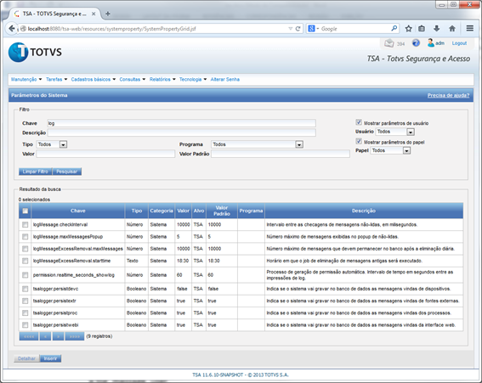Open the Tecnologia menu
The height and width of the screenshot is (383, 482).
[x=193, y=79]
